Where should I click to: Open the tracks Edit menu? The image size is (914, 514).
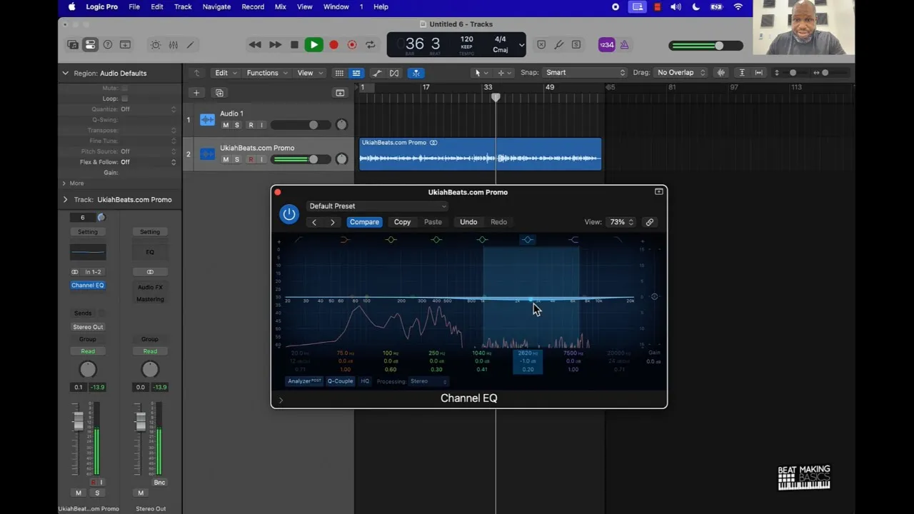pos(226,73)
